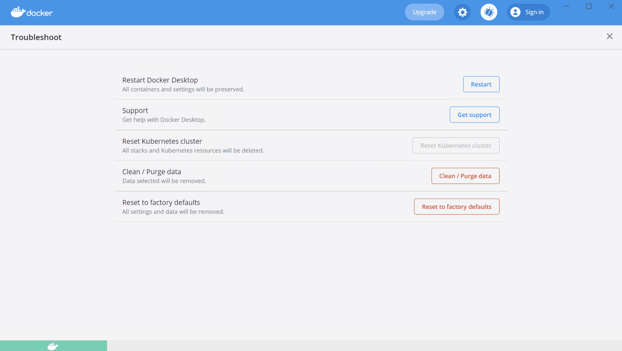
Task: Click the Sign in text
Action: click(534, 12)
